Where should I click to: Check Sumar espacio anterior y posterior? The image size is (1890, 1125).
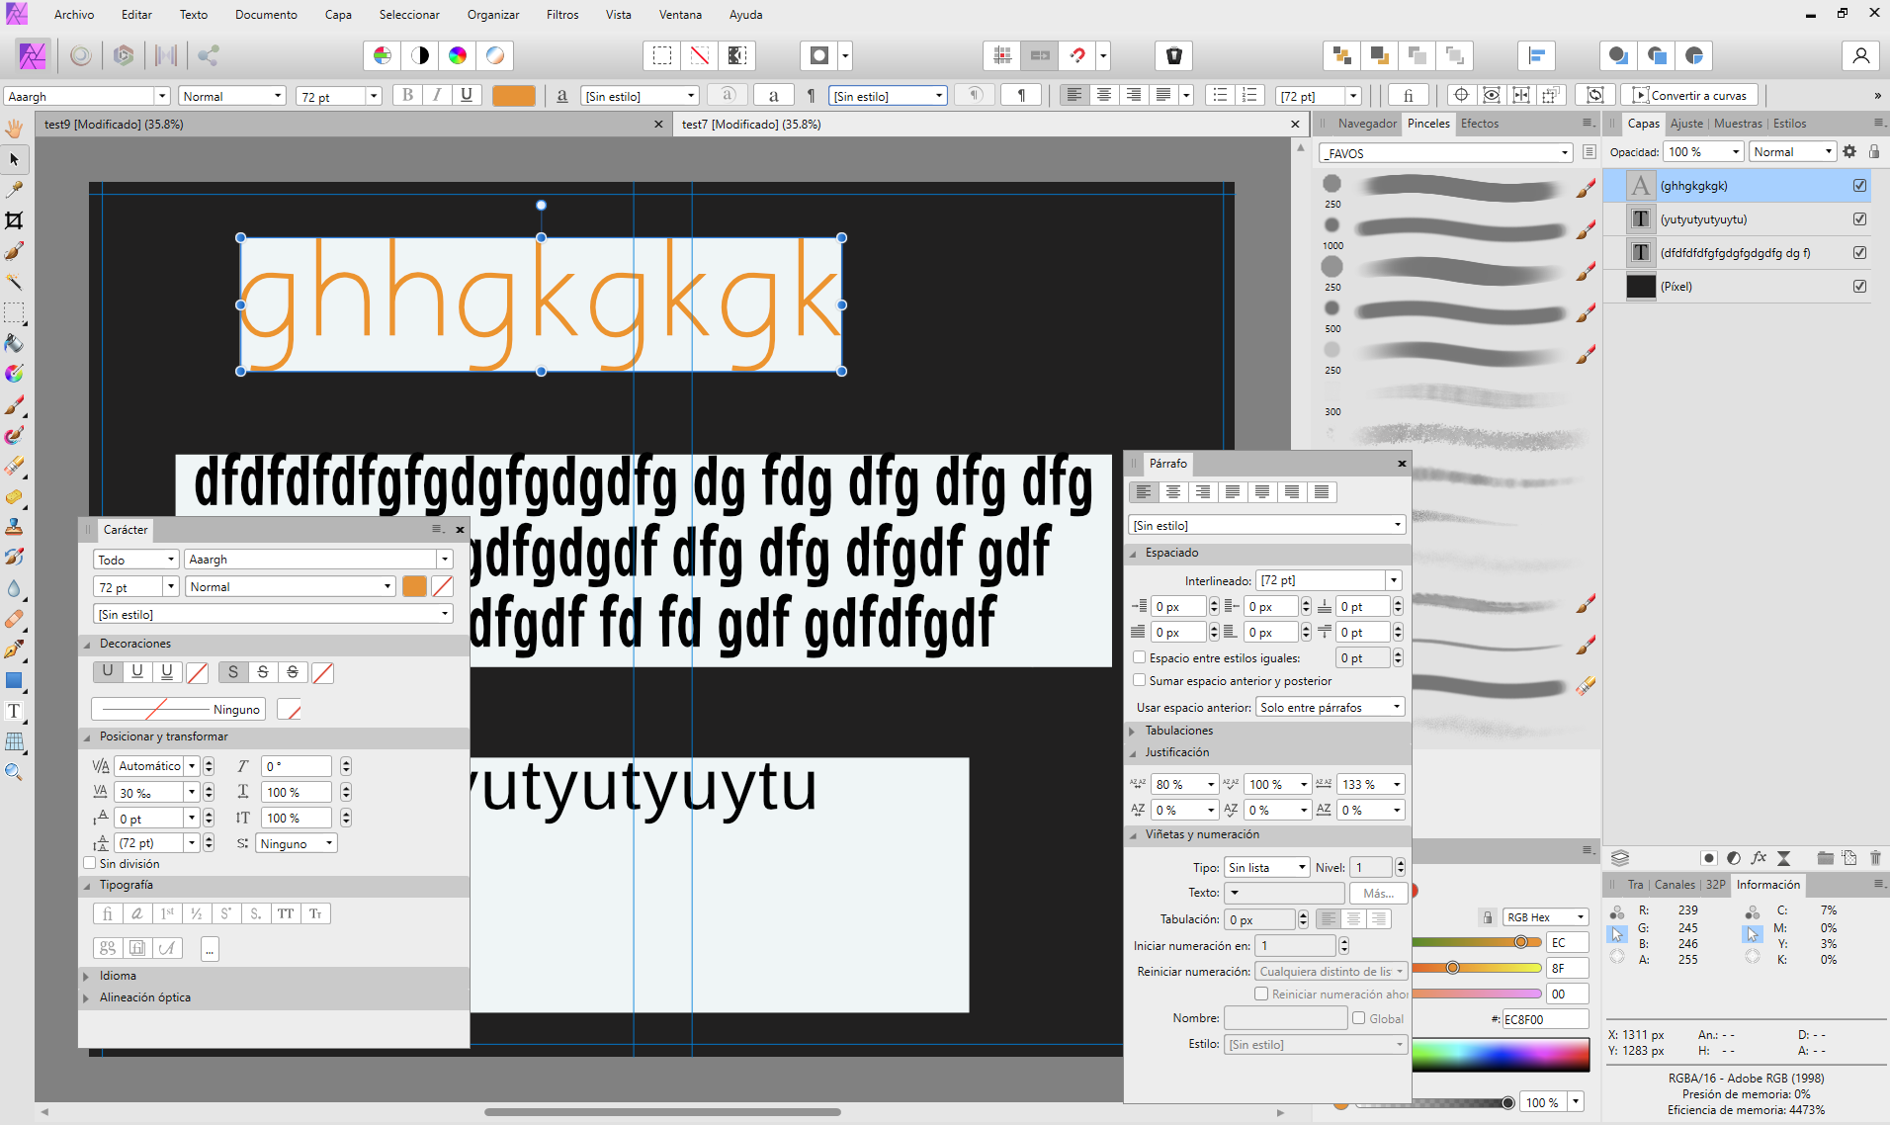click(x=1139, y=680)
